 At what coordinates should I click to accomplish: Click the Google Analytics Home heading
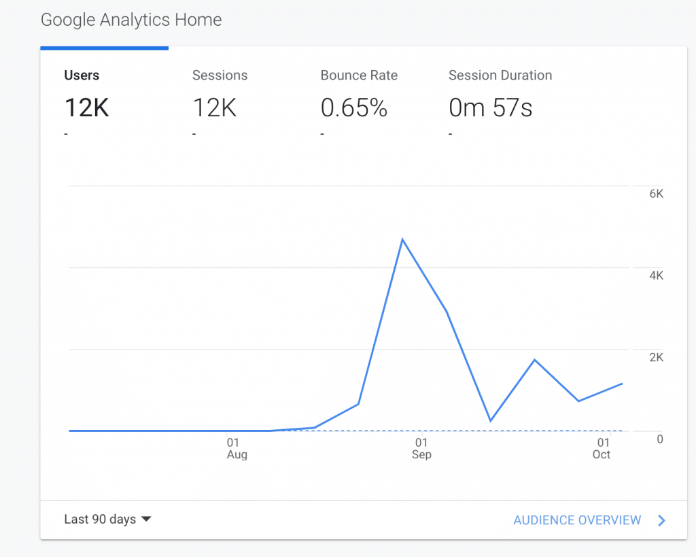[131, 20]
